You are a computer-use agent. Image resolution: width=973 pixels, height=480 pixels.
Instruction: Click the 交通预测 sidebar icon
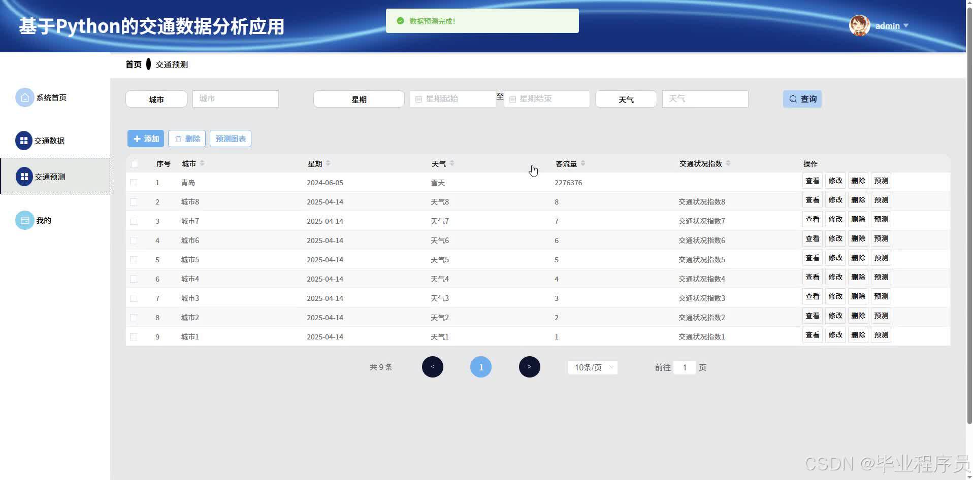coord(24,176)
